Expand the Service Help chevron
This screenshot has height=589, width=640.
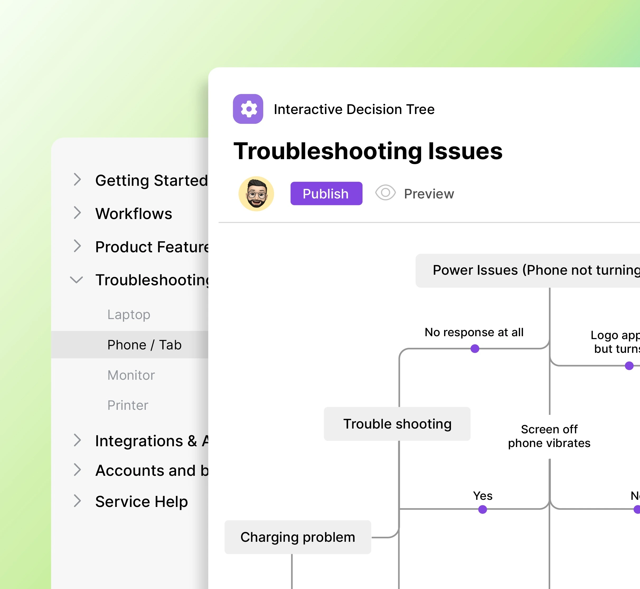77,501
